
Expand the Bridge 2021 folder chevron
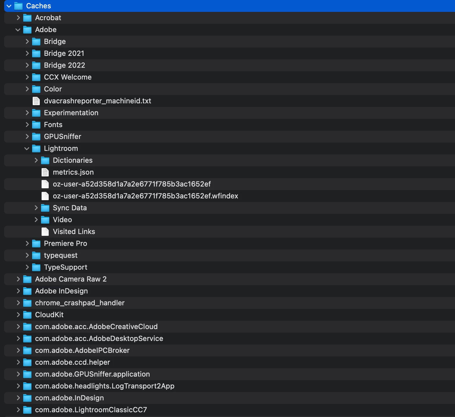(27, 53)
